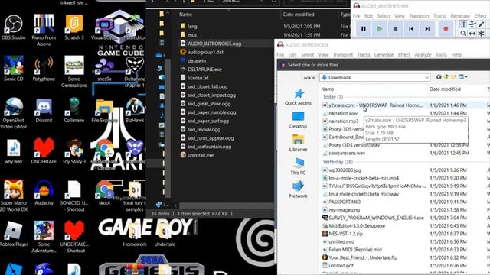Open Polyphone desktop shortcut
490x275 pixels.
[44, 69]
